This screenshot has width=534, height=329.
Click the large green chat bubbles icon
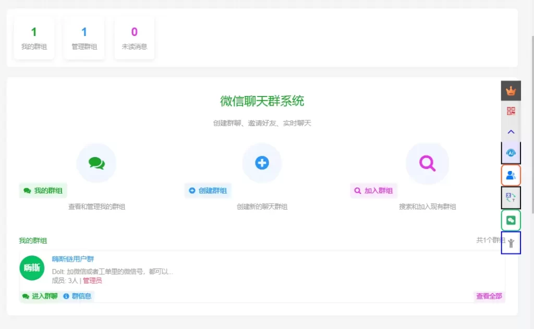click(x=96, y=163)
